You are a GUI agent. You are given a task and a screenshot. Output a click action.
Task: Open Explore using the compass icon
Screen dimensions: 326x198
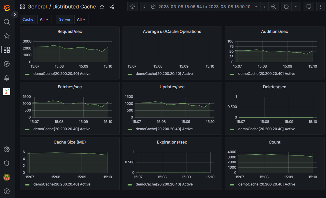coord(7,64)
